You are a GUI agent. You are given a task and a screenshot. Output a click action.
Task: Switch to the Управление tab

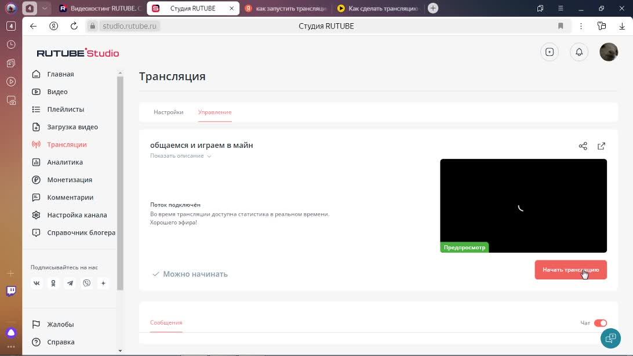(214, 112)
